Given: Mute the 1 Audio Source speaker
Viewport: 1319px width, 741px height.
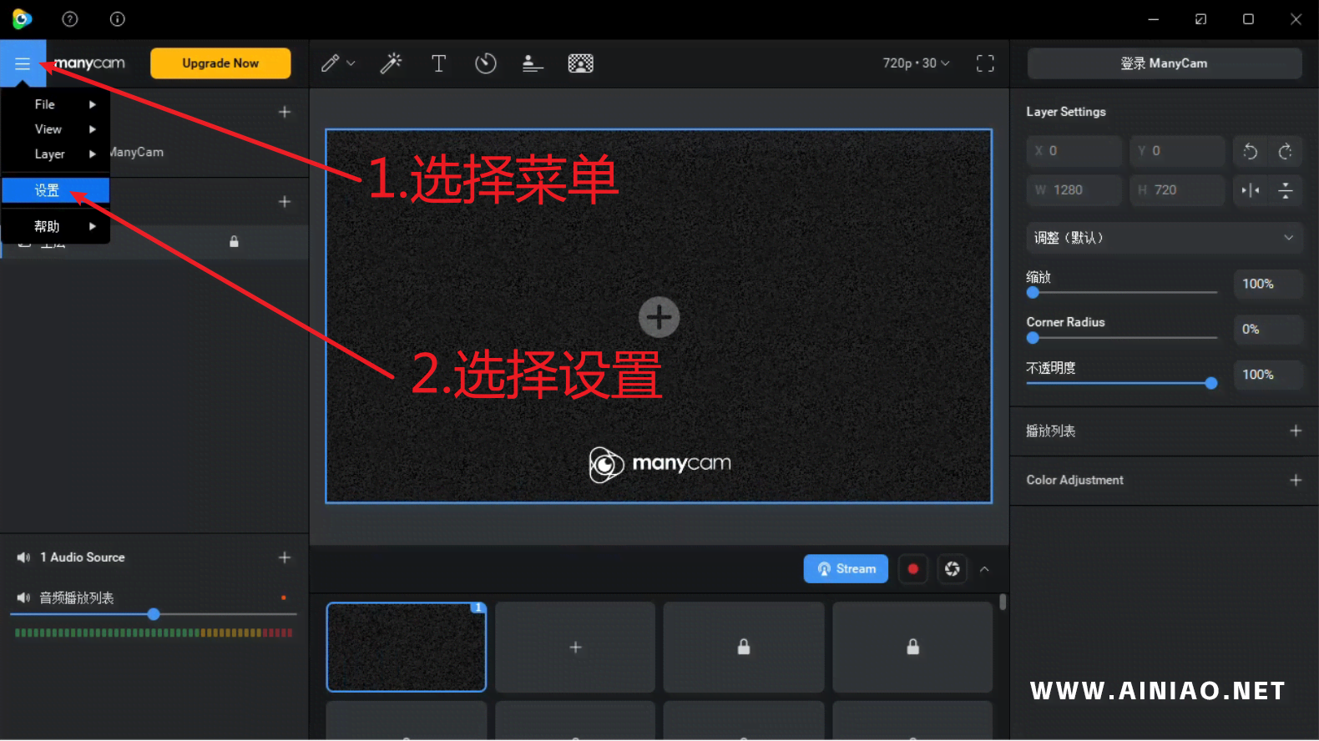Looking at the screenshot, I should pos(23,557).
